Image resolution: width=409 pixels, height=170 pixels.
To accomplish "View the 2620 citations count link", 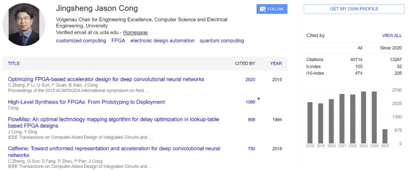I will pyautogui.click(x=250, y=80).
